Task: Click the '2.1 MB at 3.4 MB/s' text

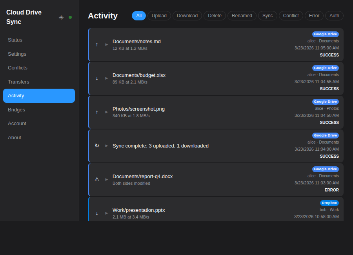Action: click(x=131, y=217)
